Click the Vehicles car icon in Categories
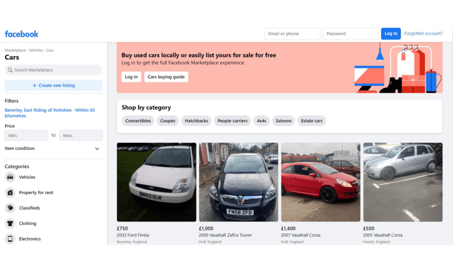The width and height of the screenshot is (453, 254). [x=10, y=177]
